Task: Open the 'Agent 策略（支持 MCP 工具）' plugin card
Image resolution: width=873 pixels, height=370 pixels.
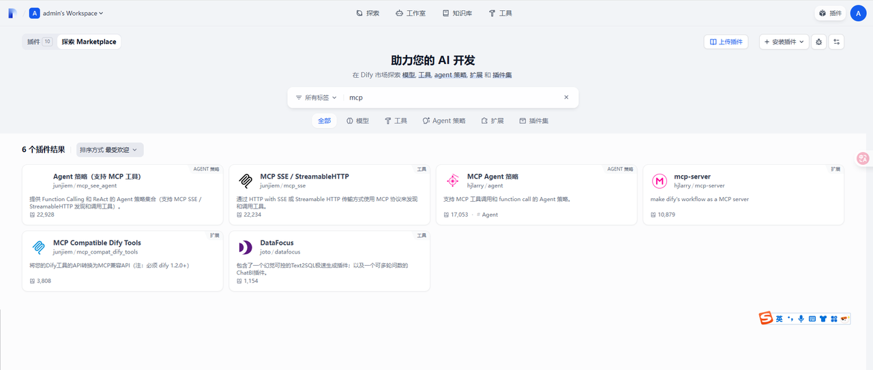Action: coord(123,194)
